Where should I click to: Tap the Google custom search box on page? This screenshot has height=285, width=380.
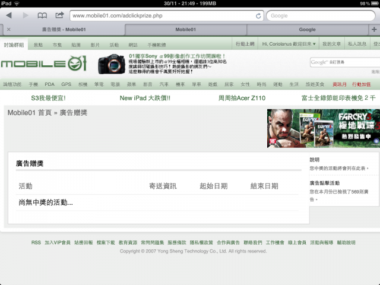[x=345, y=62]
